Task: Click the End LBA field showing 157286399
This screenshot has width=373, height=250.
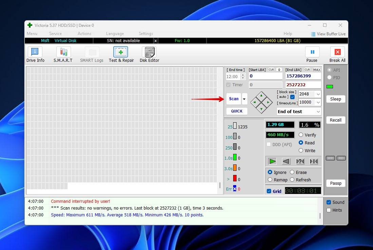Action: [303, 76]
